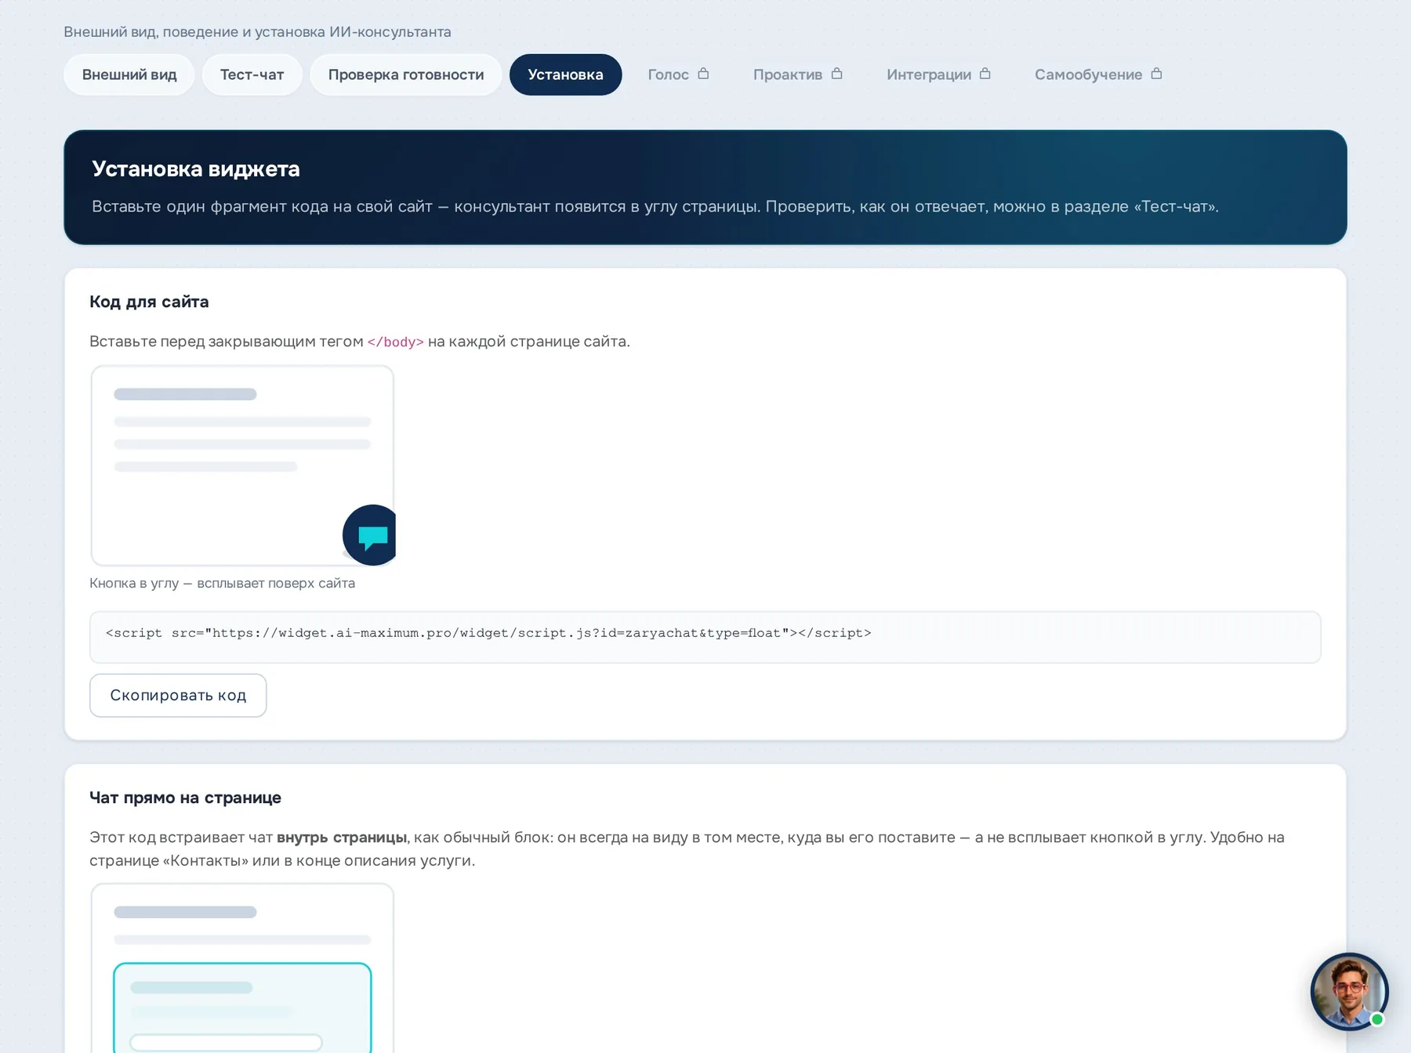
Task: Open the locked Самообучение tab
Action: coord(1097,74)
